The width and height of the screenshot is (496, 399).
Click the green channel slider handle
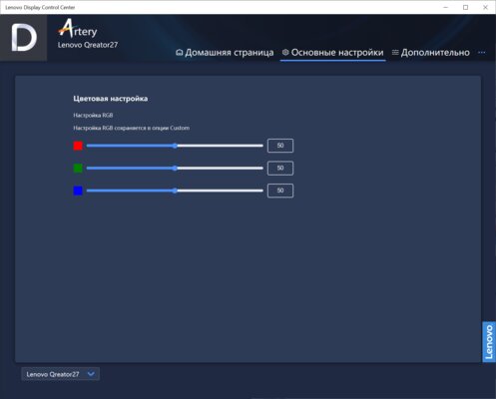175,169
